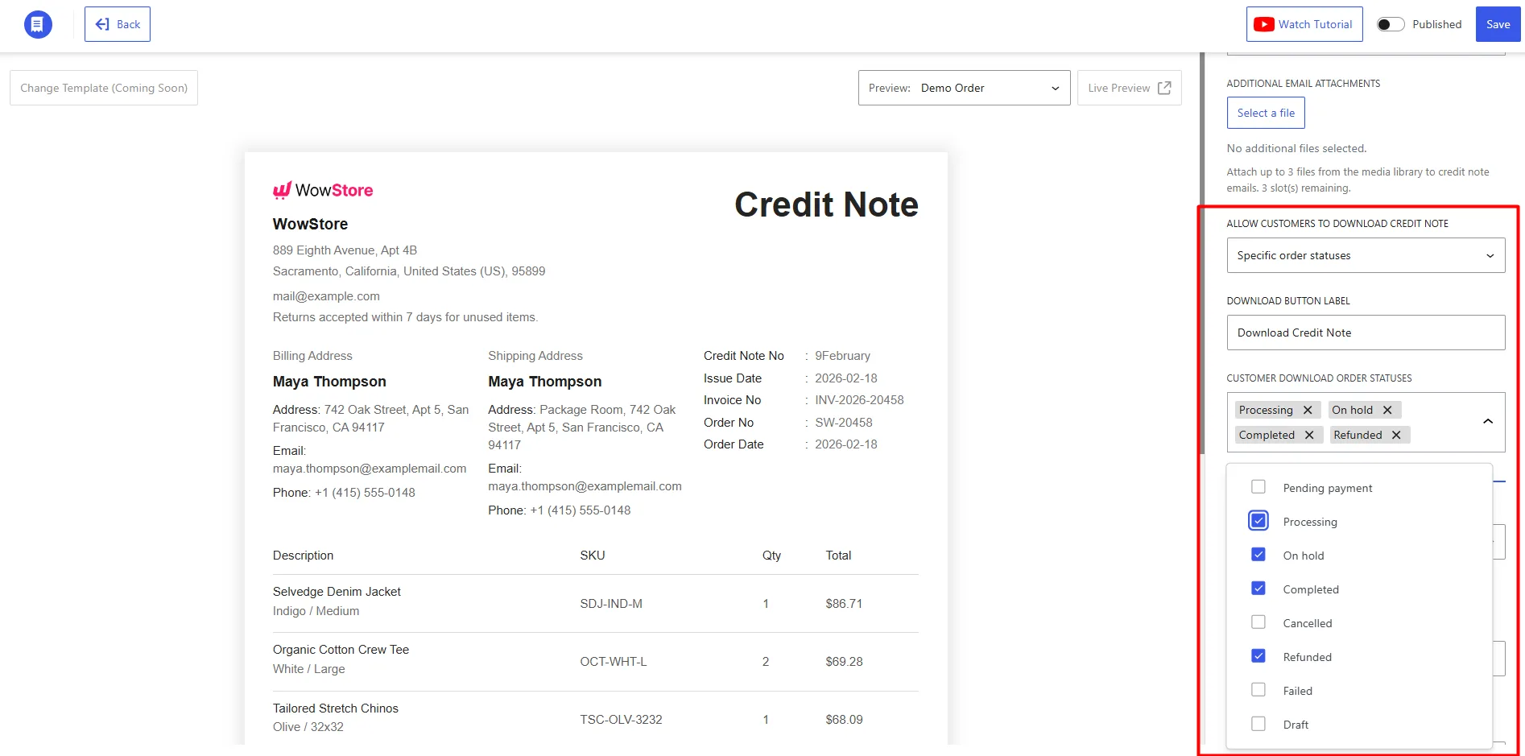Uncheck the Processing checkbox

[1258, 521]
